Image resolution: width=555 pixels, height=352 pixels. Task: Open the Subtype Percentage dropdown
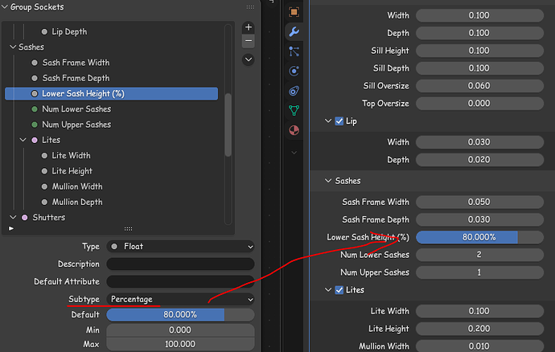tap(180, 299)
